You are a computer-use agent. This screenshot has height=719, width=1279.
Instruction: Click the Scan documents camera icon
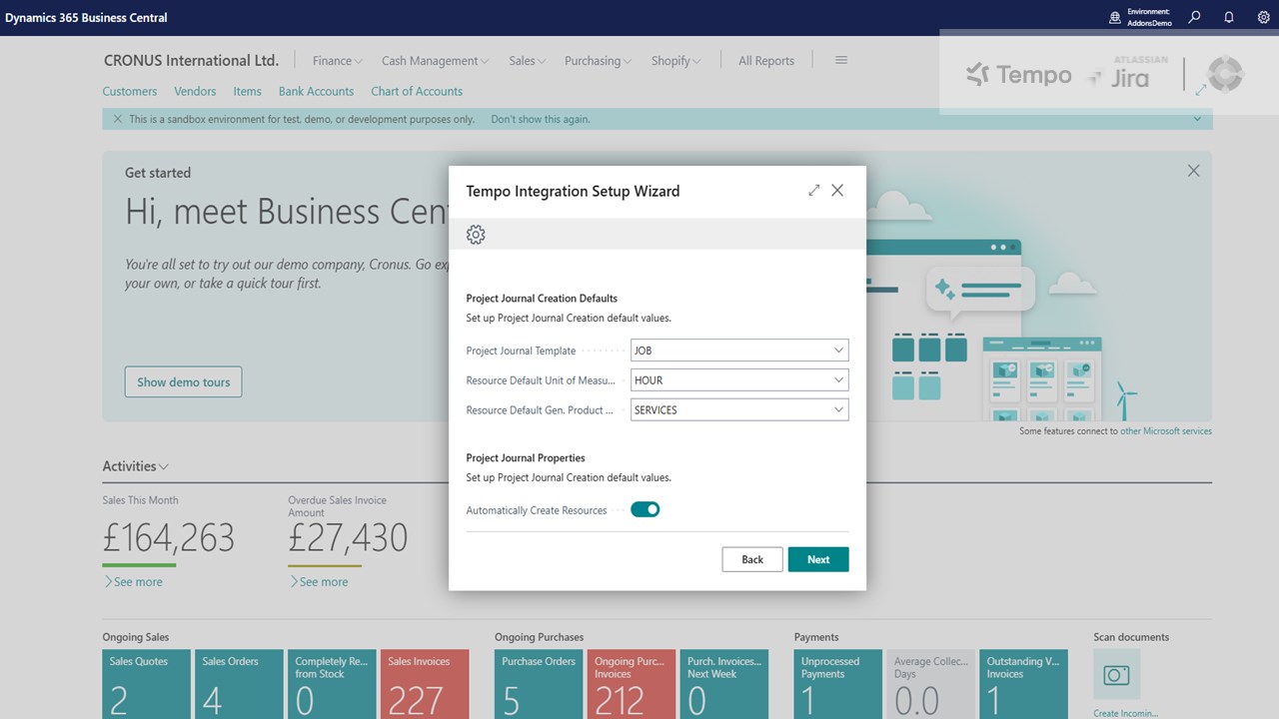(x=1116, y=675)
